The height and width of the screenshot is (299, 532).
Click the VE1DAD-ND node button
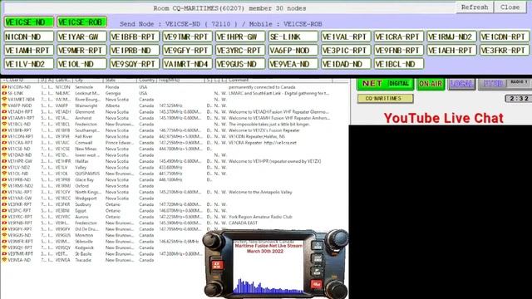click(347, 64)
